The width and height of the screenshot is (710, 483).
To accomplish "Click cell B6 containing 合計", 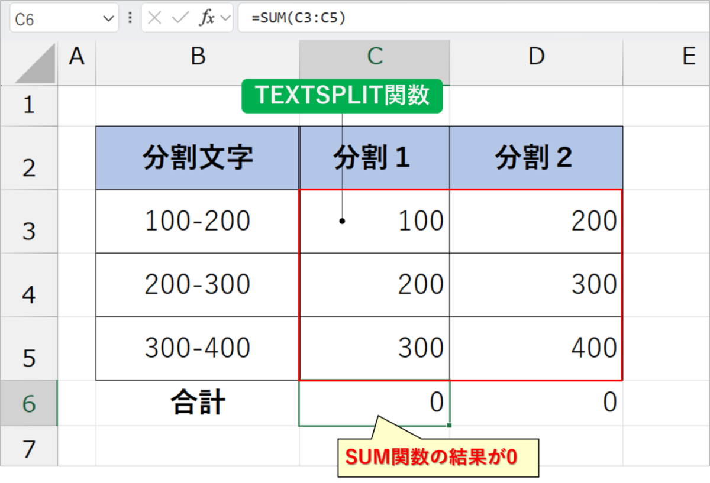I will pos(197,403).
